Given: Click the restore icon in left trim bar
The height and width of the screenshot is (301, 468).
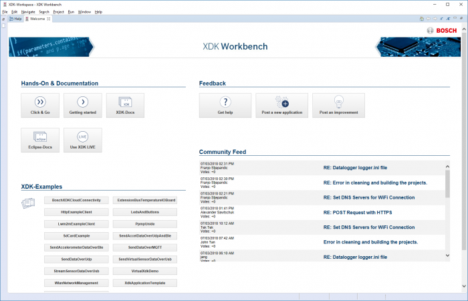Looking at the screenshot, I should tap(3, 19).
